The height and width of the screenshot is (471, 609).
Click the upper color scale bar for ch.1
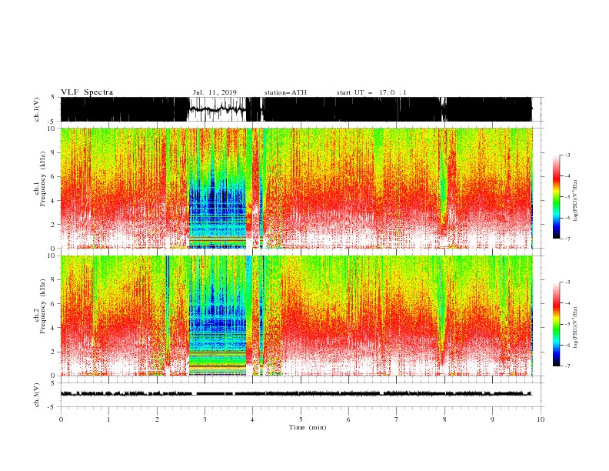(557, 197)
